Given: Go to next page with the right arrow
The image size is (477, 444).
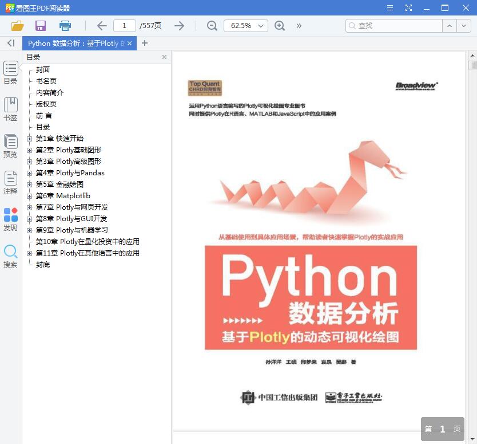Looking at the screenshot, I should click(x=180, y=26).
